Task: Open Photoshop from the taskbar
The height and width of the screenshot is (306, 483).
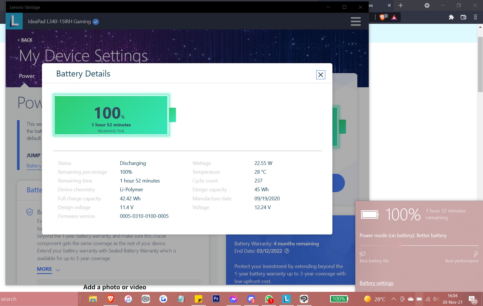Action: pyautogui.click(x=216, y=299)
